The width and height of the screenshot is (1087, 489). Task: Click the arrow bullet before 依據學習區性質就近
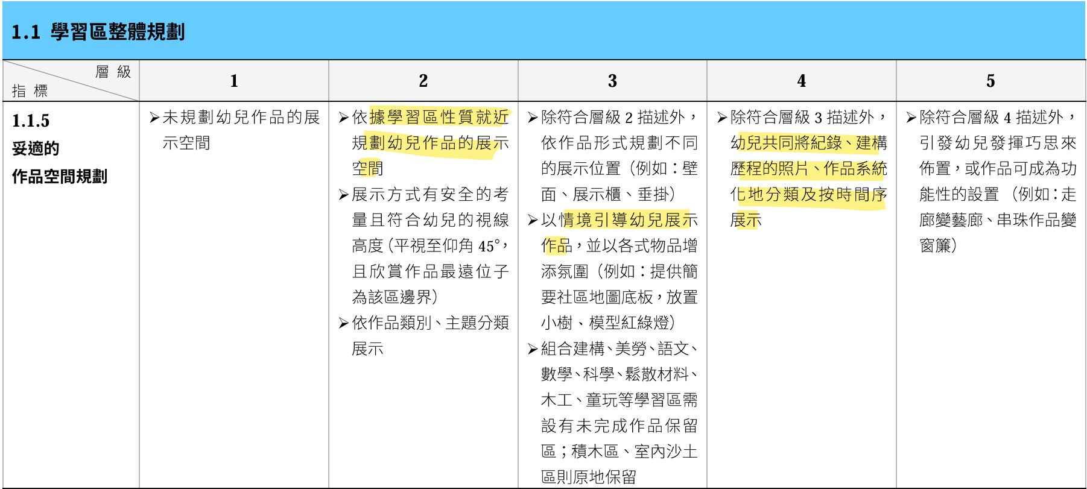click(x=344, y=118)
